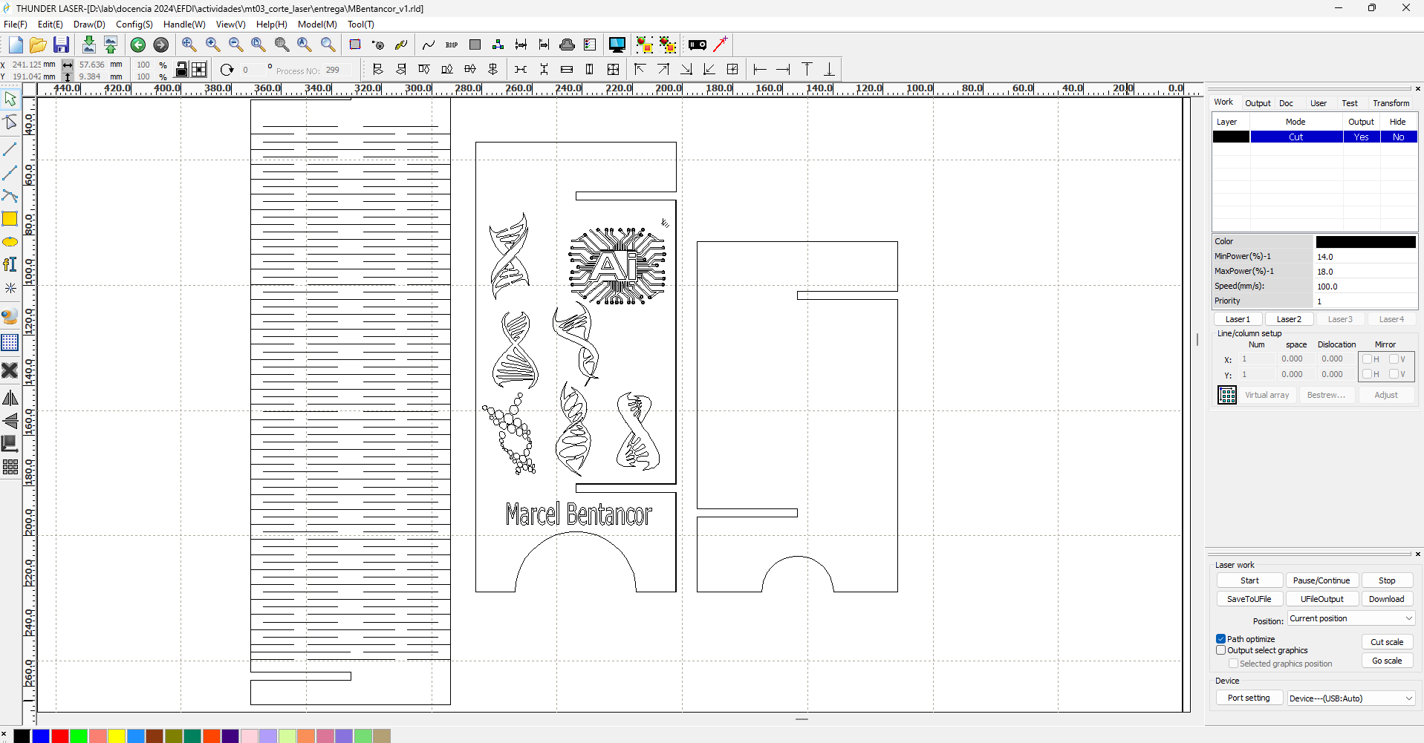This screenshot has width=1424, height=743.
Task: Click the Undo green arrow icon
Action: 138,45
